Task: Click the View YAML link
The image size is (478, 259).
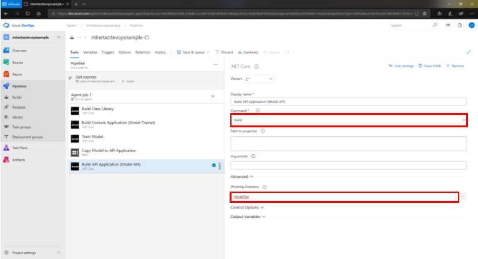Action: (431, 66)
